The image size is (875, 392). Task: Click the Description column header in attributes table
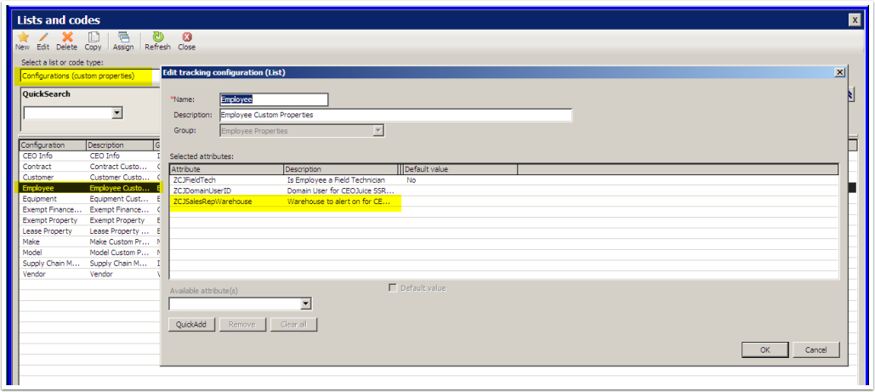(x=340, y=168)
